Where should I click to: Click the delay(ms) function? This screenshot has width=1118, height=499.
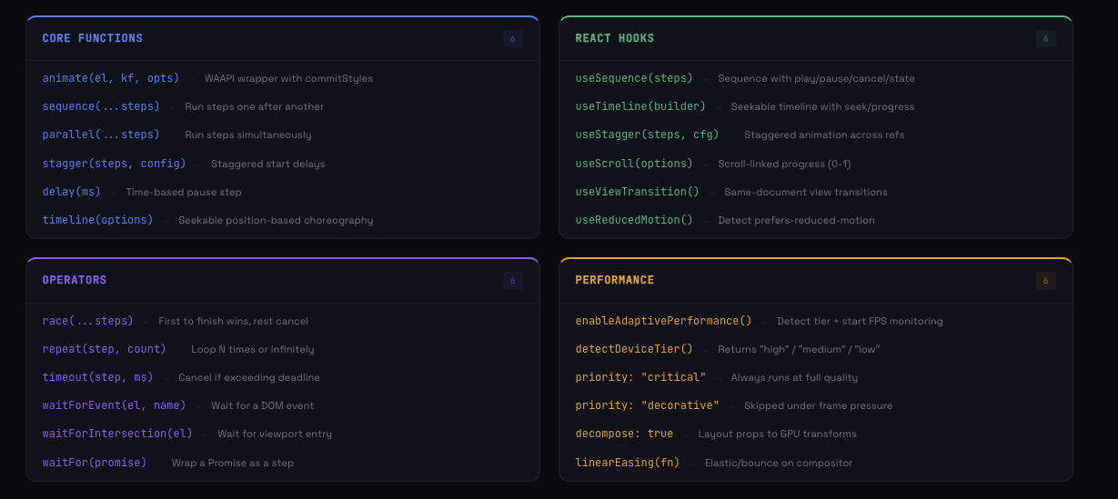click(x=71, y=192)
